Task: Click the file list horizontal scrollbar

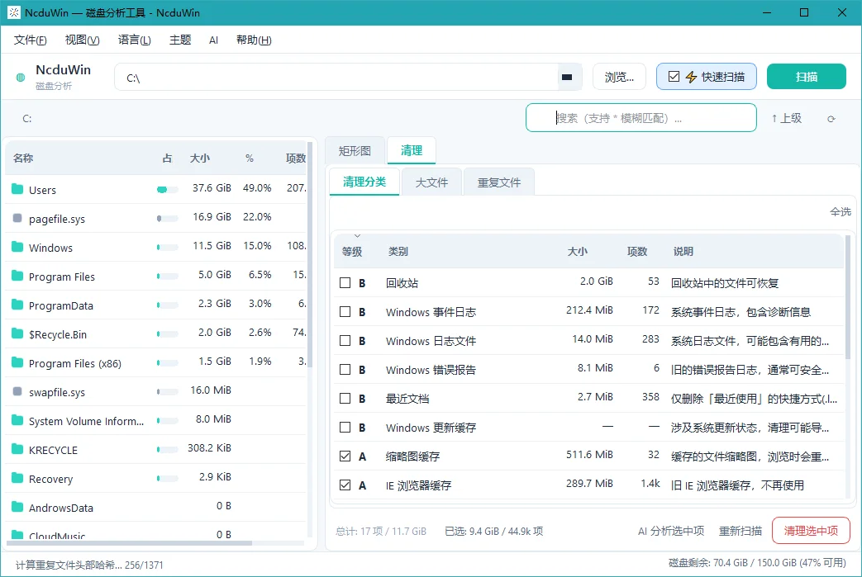Action: pyautogui.click(x=130, y=543)
